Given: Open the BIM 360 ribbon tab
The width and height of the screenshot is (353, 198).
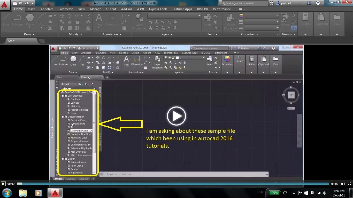Looking at the screenshot, I should pos(203,9).
